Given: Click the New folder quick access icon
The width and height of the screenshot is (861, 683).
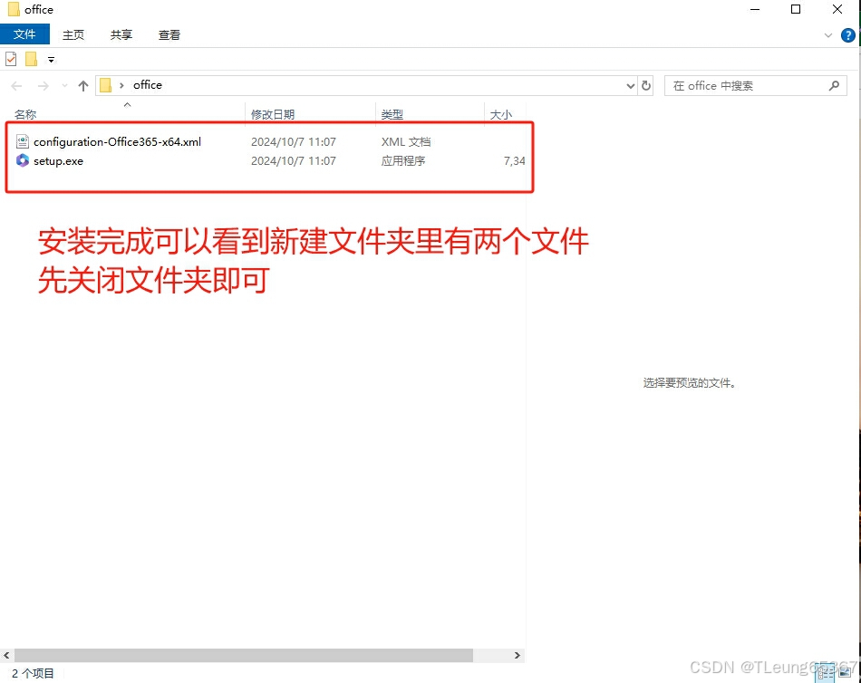Looking at the screenshot, I should [32, 59].
